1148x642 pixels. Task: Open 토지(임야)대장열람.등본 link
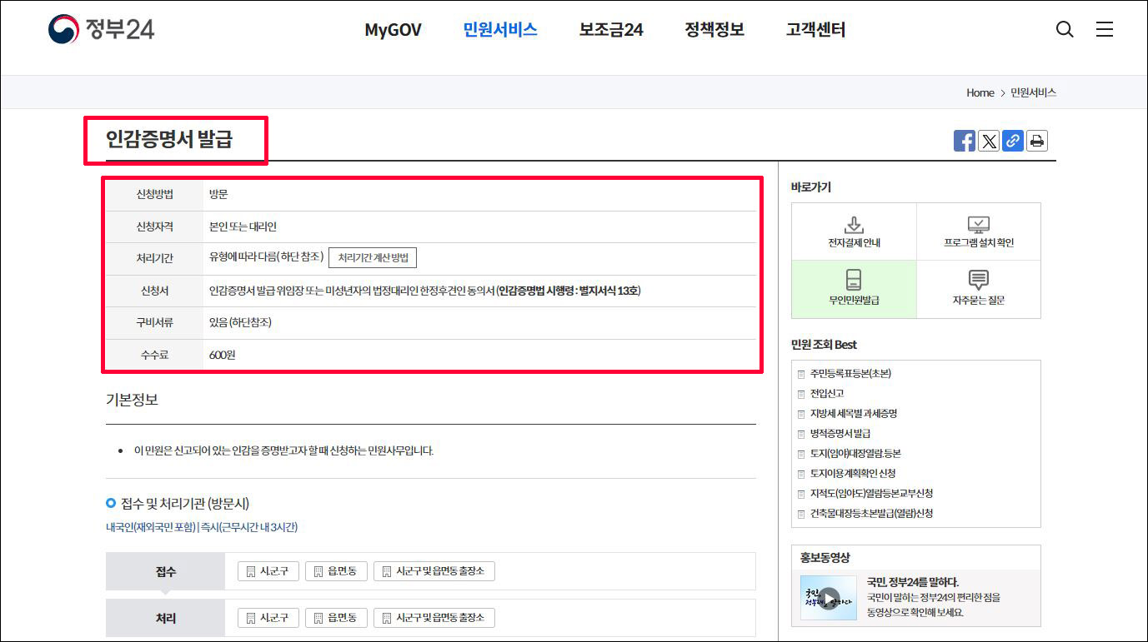pos(855,453)
